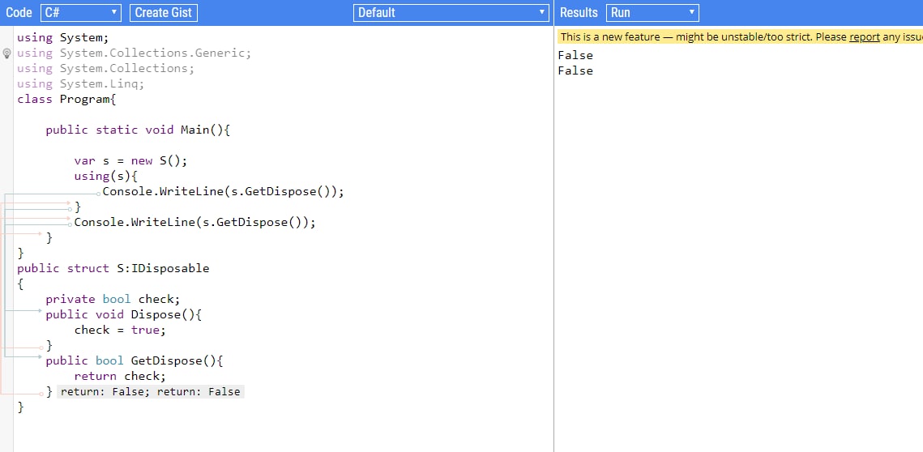Click the Create Gist button
The height and width of the screenshot is (452, 923).
164,12
